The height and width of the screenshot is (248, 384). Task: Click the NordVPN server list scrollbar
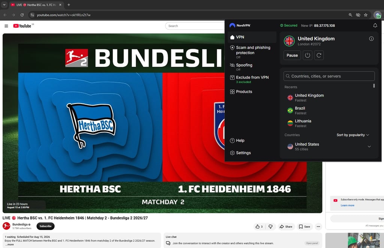click(374, 86)
